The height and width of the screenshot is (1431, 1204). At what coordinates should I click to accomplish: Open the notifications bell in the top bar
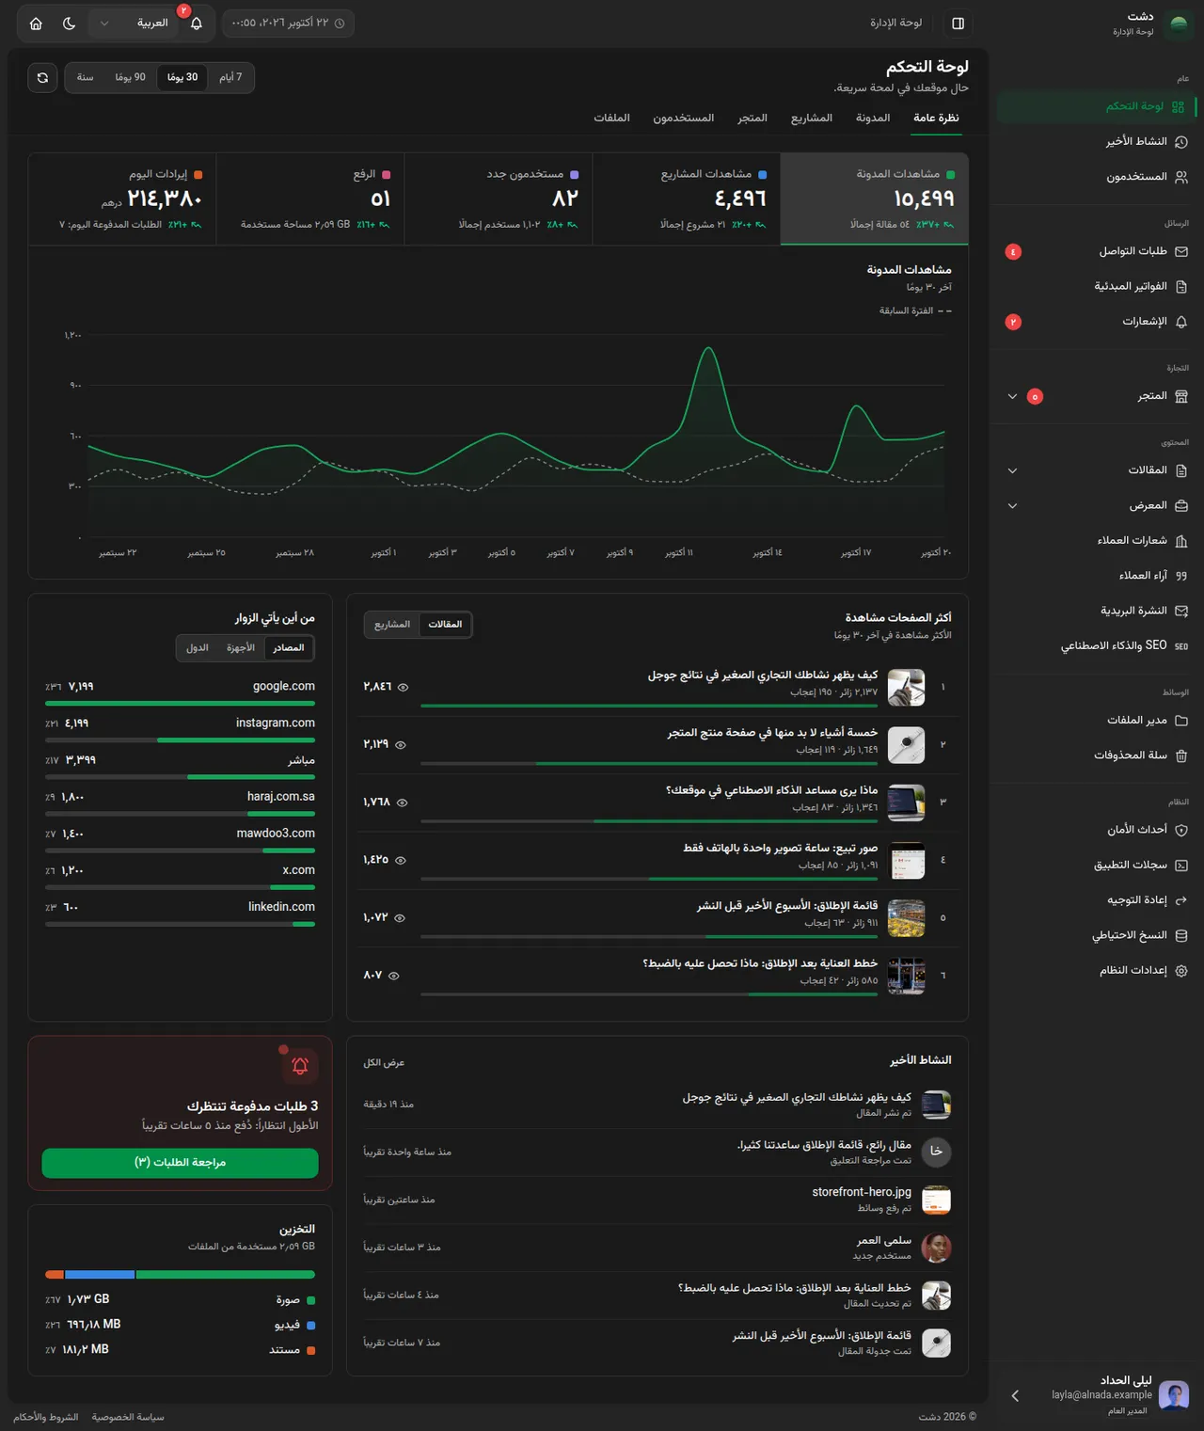pyautogui.click(x=196, y=23)
